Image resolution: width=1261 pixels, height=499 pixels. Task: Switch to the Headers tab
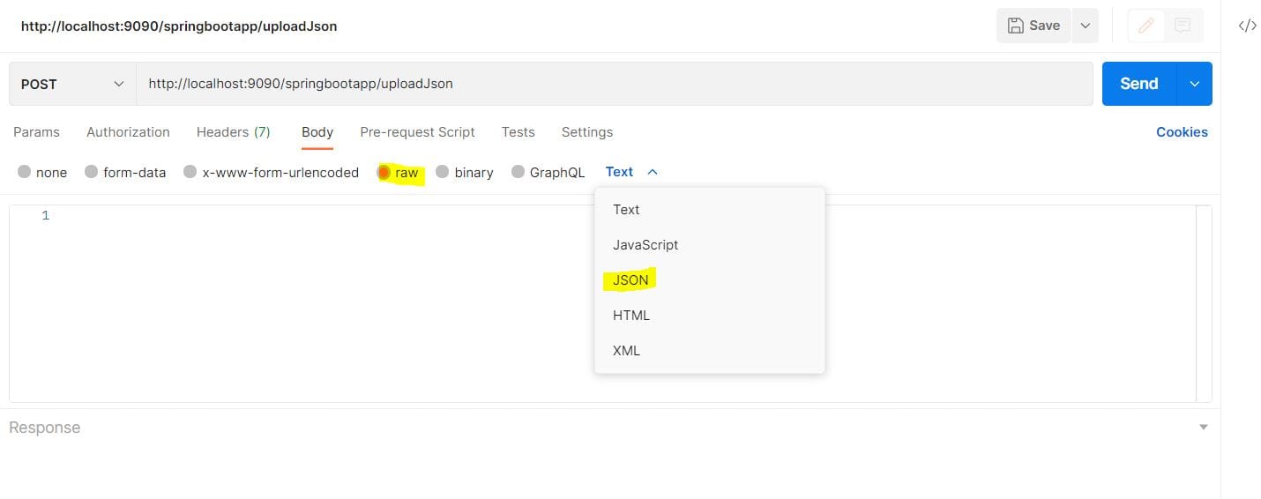(x=233, y=132)
